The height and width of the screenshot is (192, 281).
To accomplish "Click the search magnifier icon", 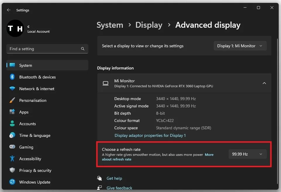I will pos(83,49).
